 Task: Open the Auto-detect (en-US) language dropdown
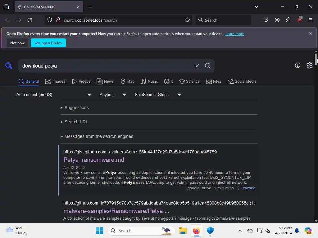(54, 95)
